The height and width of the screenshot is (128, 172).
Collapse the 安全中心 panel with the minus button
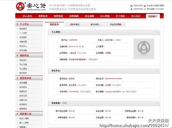point(157,71)
